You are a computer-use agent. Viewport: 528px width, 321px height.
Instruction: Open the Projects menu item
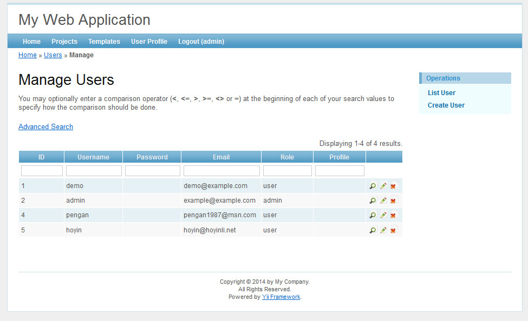tap(64, 42)
